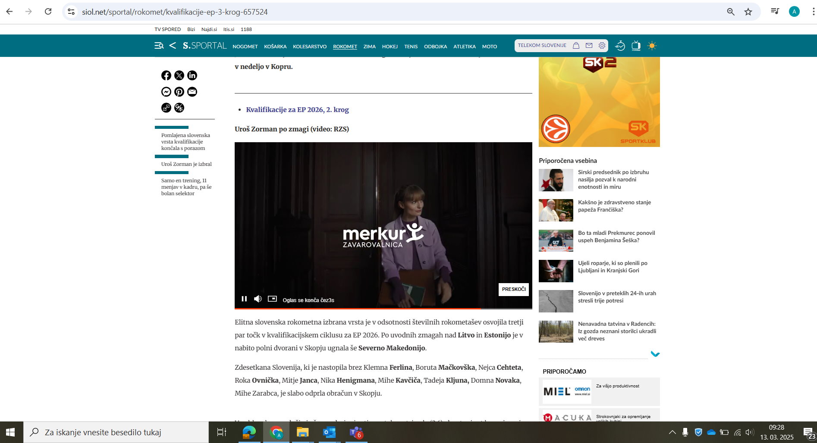
Task: Go to the KOŠARKA section
Action: [275, 47]
